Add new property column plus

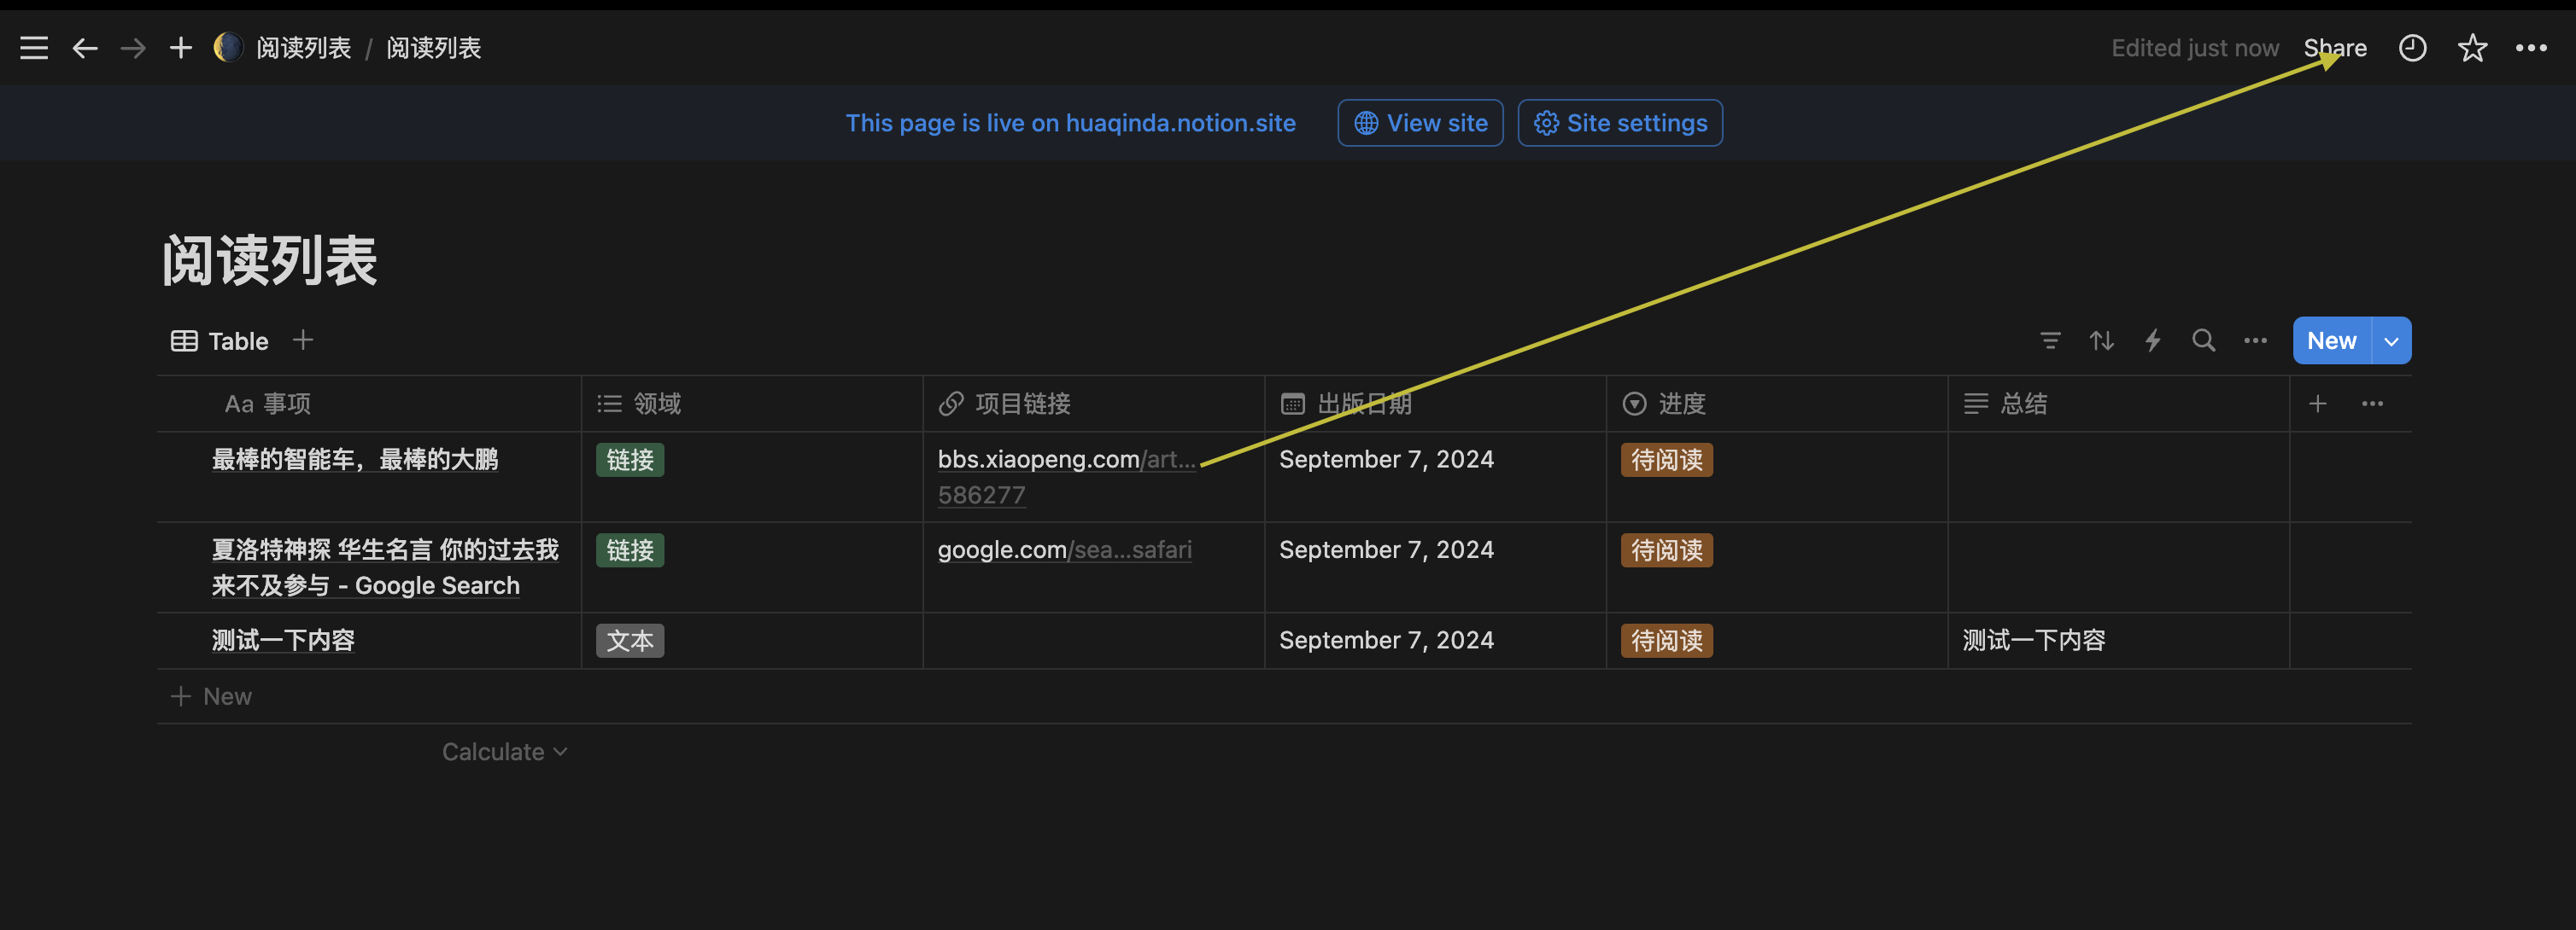pos(2317,404)
